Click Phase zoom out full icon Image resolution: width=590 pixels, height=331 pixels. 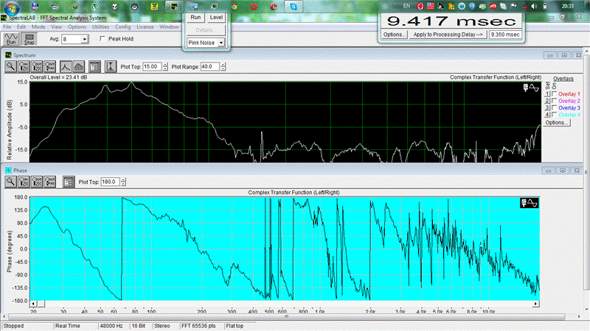50,182
